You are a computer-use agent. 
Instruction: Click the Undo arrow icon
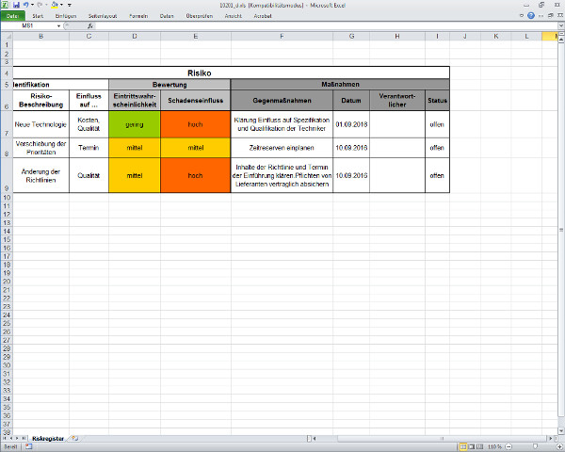28,5
